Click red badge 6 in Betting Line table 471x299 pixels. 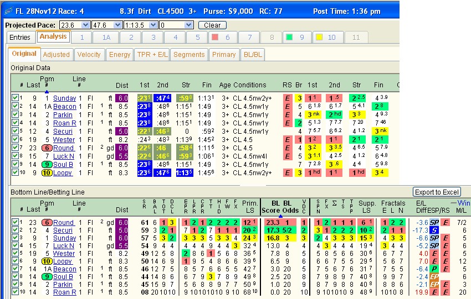click(47, 223)
